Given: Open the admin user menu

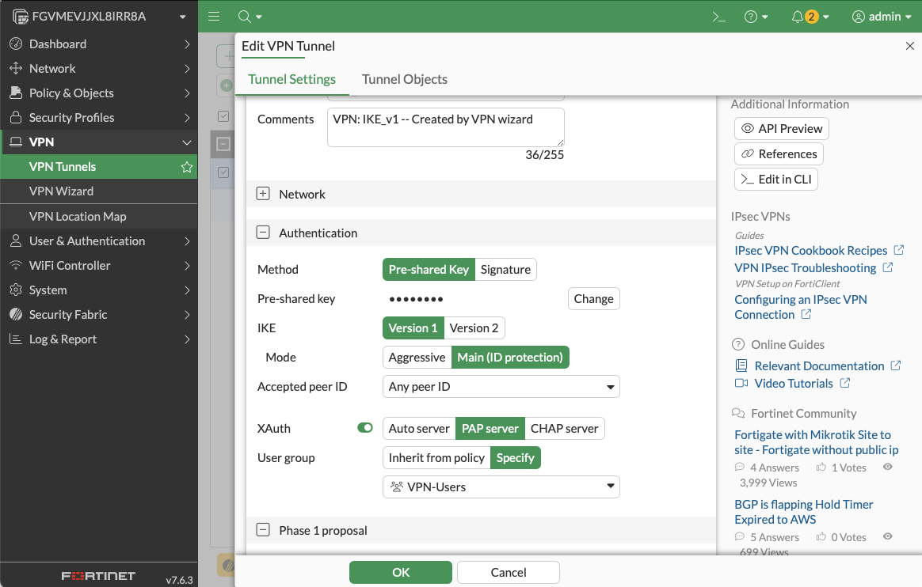Looking at the screenshot, I should pos(882,17).
